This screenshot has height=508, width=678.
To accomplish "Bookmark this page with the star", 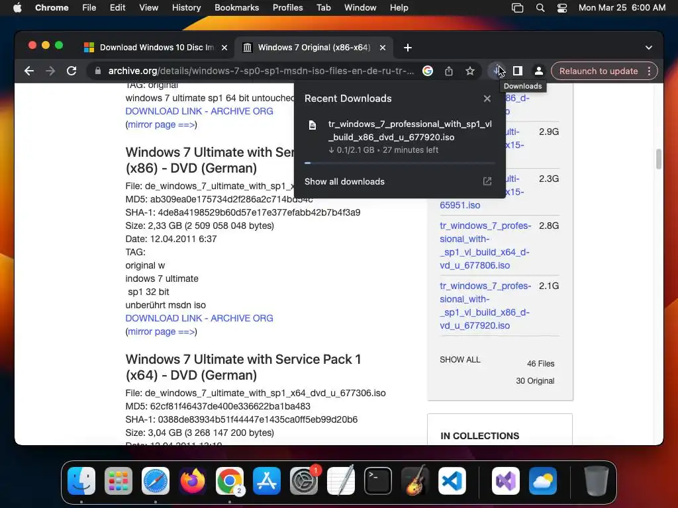I will tap(470, 71).
